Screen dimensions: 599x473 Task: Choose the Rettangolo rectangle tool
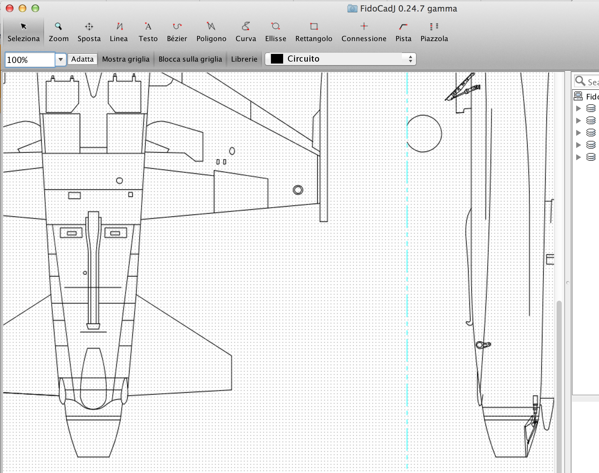(x=314, y=32)
